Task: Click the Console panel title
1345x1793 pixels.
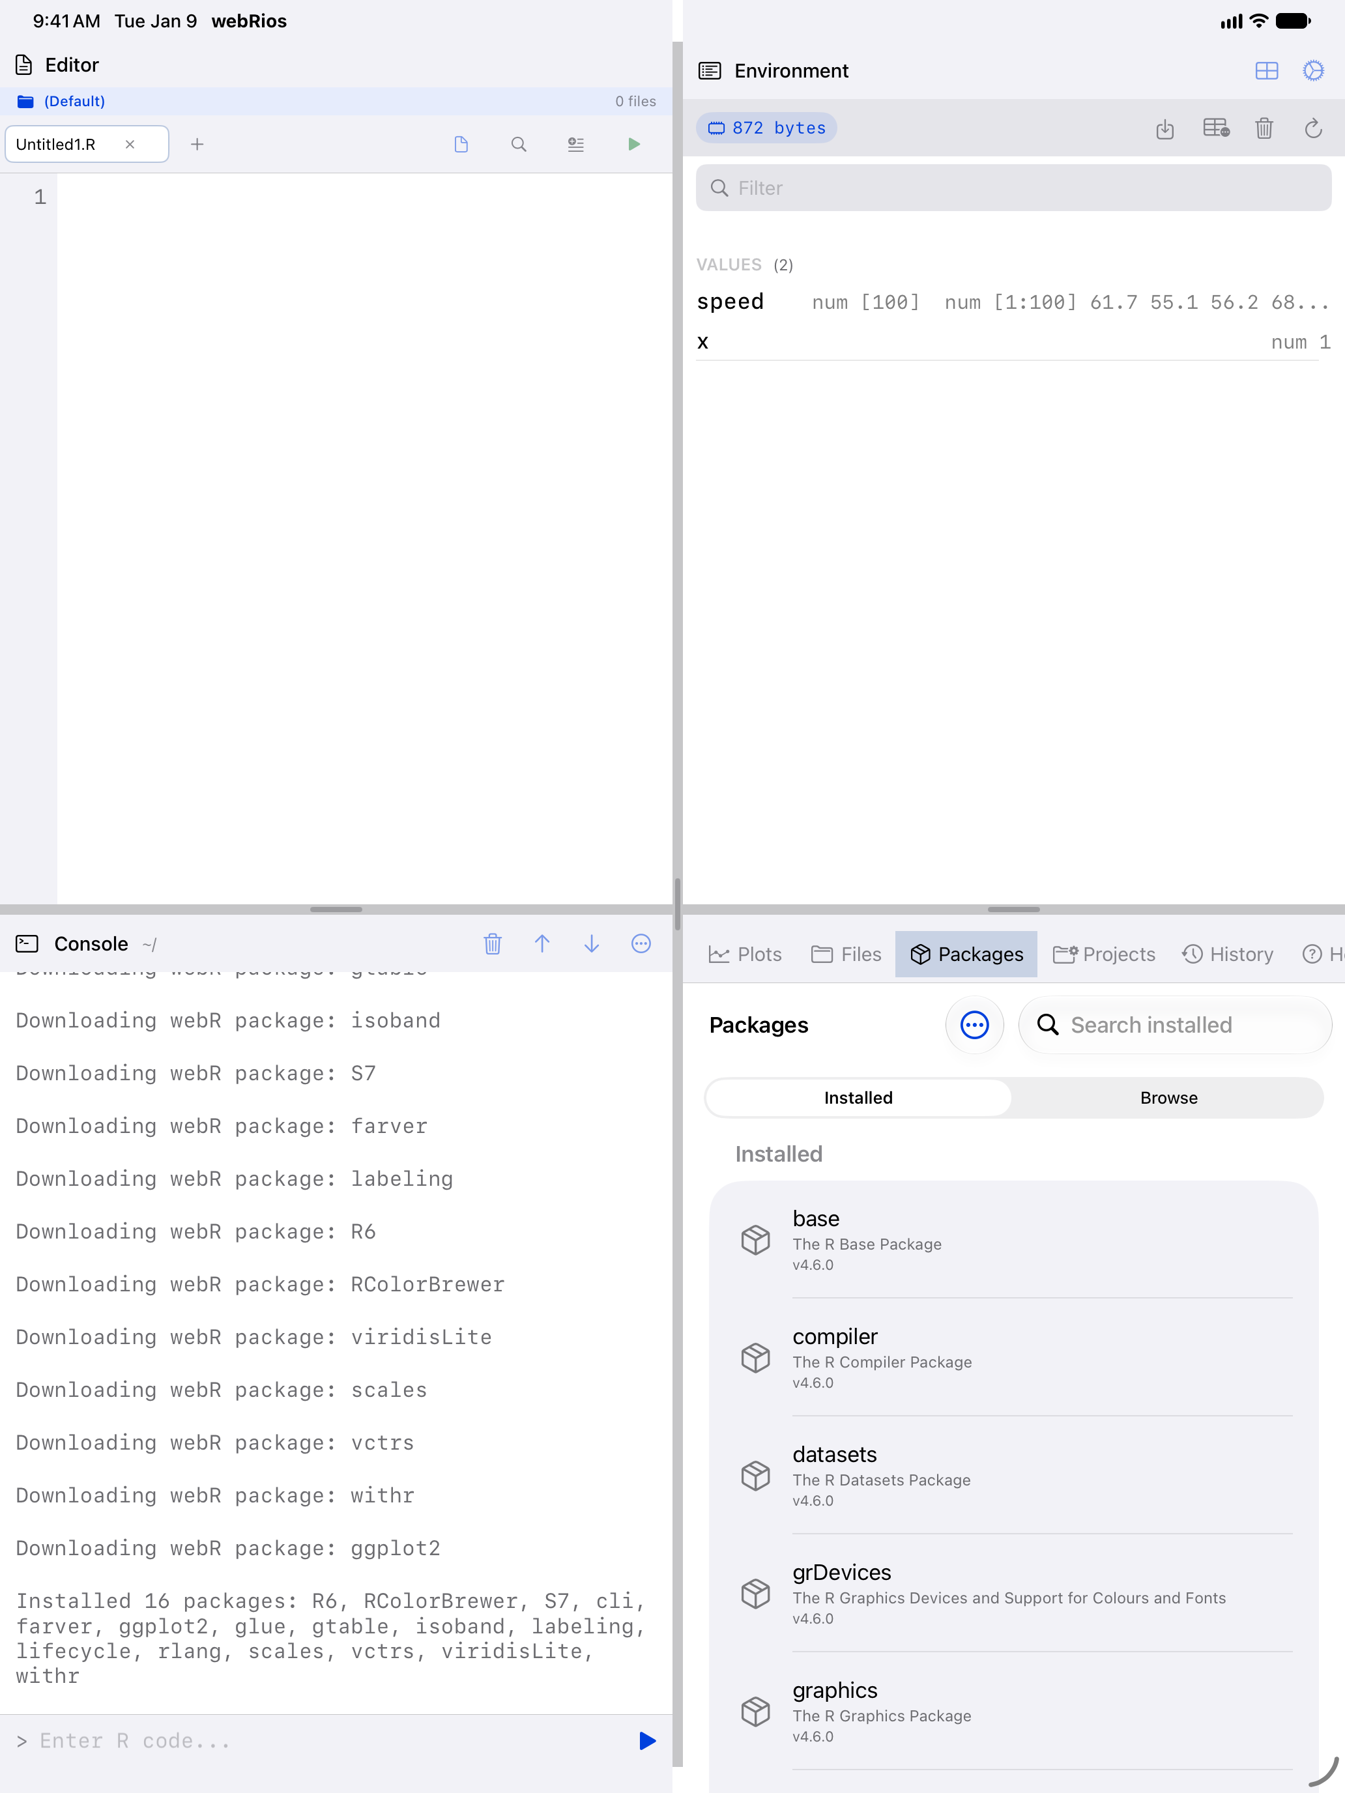Action: (91, 944)
